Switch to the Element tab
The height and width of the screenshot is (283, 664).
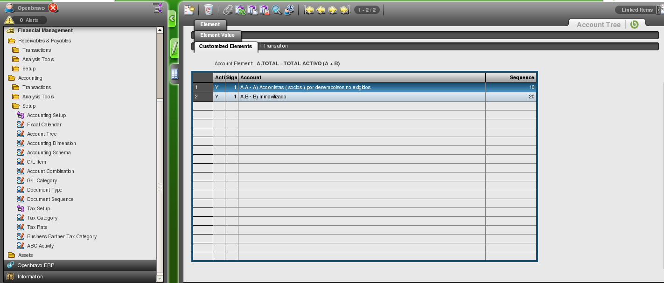(x=210, y=25)
